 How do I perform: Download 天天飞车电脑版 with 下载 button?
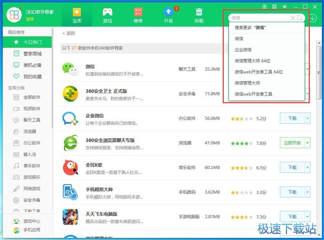click(292, 217)
